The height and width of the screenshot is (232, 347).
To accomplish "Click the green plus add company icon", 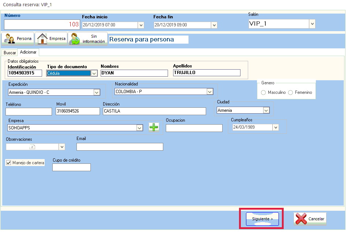I will pyautogui.click(x=154, y=127).
